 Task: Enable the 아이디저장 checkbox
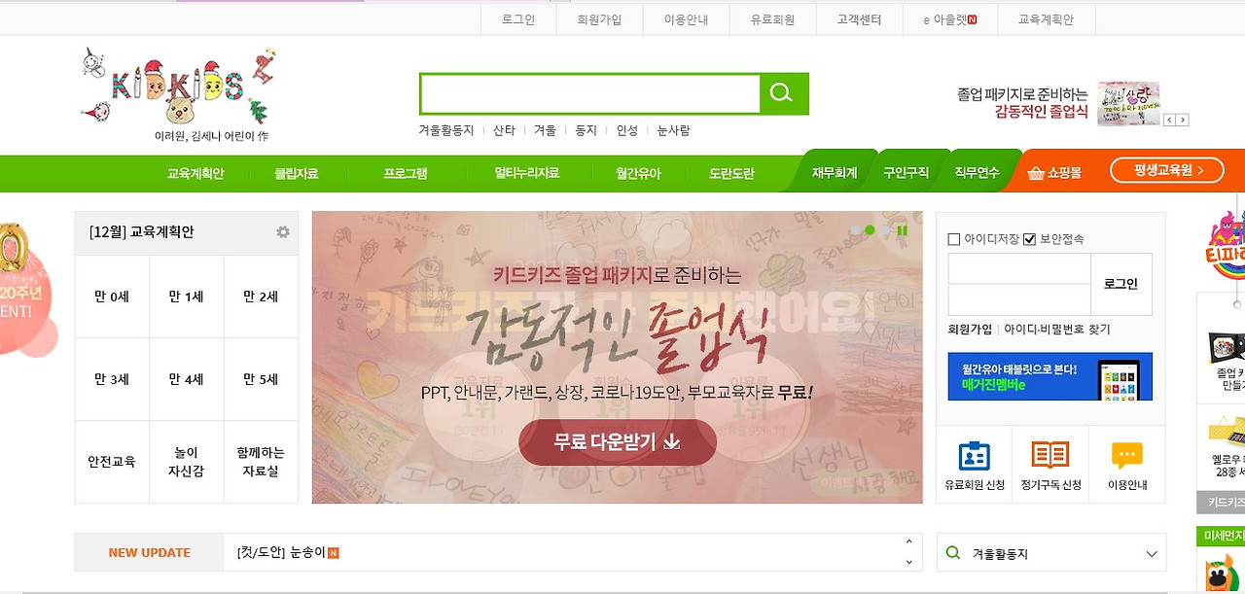[953, 239]
